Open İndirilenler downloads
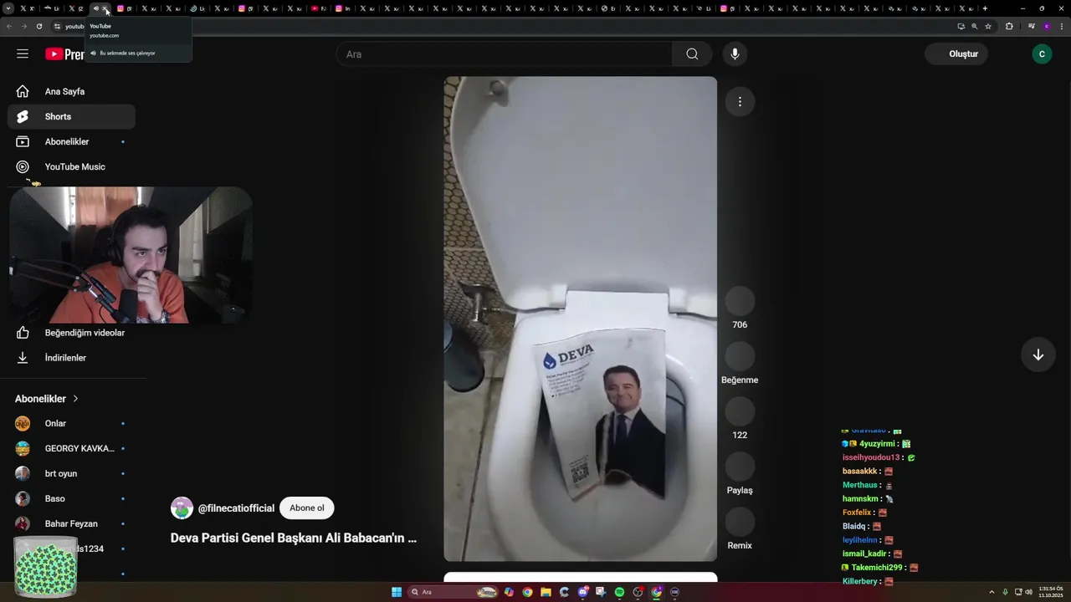This screenshot has height=602, width=1071. point(71,358)
